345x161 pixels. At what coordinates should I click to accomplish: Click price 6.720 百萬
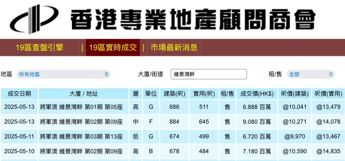pos(257,137)
